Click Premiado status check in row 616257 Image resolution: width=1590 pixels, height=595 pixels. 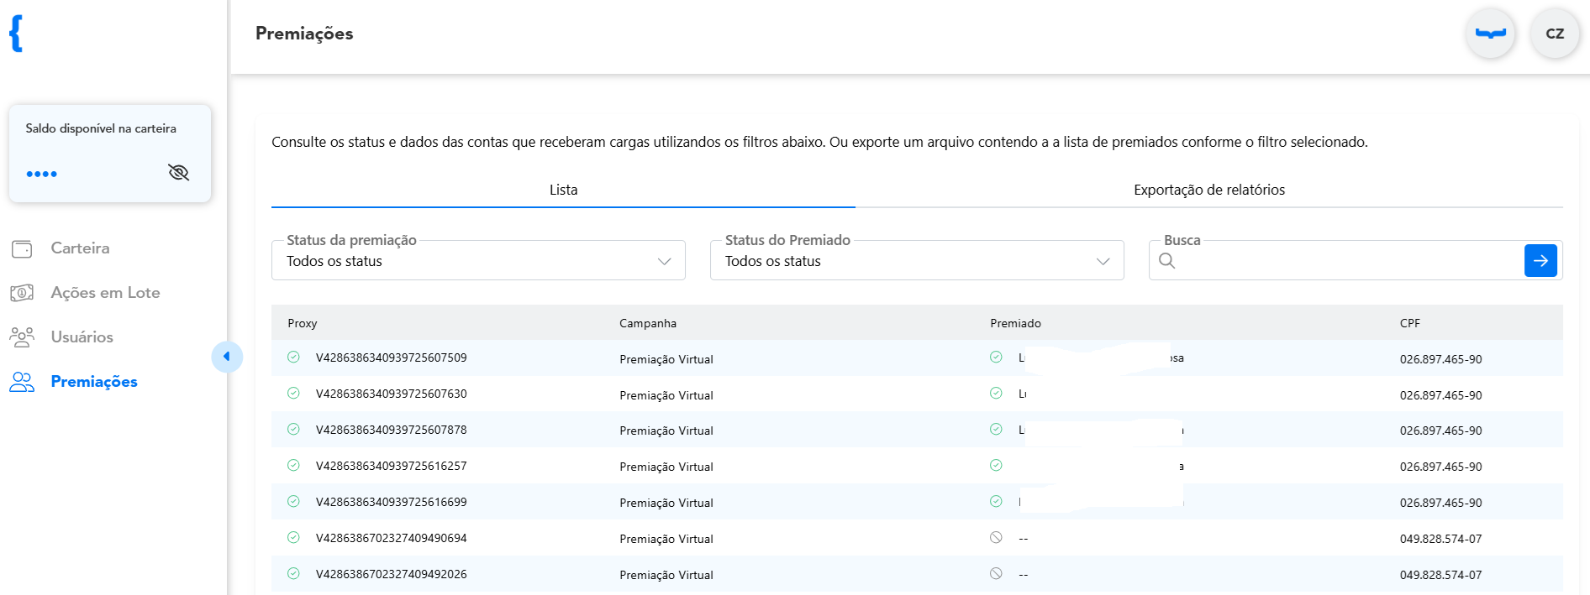996,466
